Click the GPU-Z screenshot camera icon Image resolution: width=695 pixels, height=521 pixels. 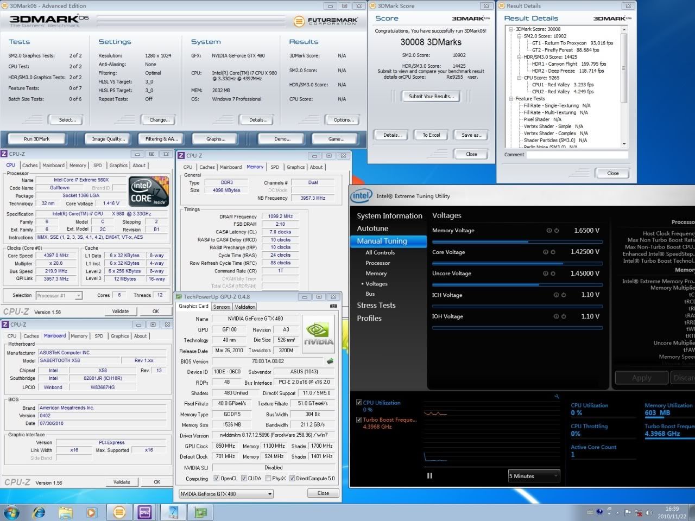pyautogui.click(x=333, y=307)
